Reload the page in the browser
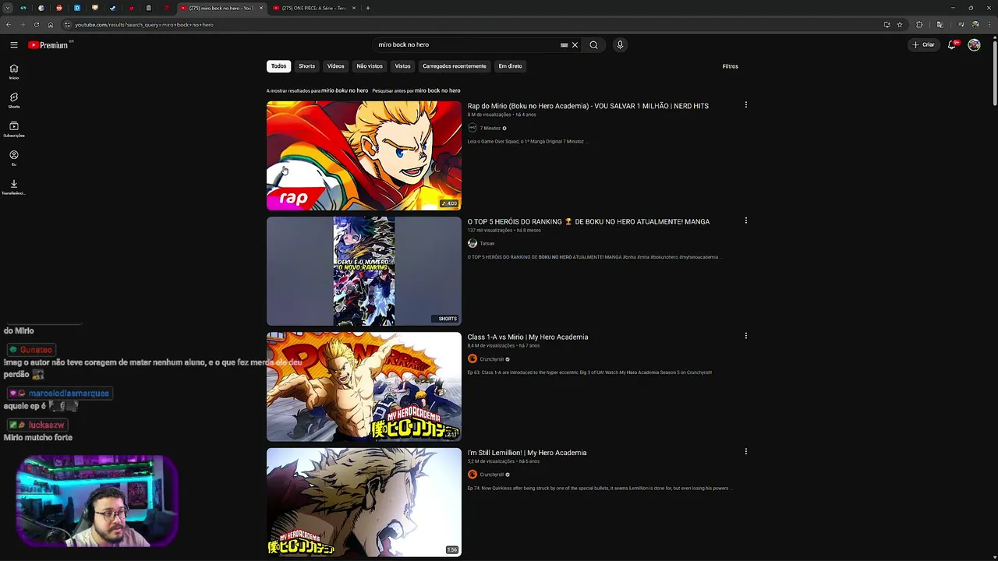This screenshot has height=561, width=998. pyautogui.click(x=36, y=25)
